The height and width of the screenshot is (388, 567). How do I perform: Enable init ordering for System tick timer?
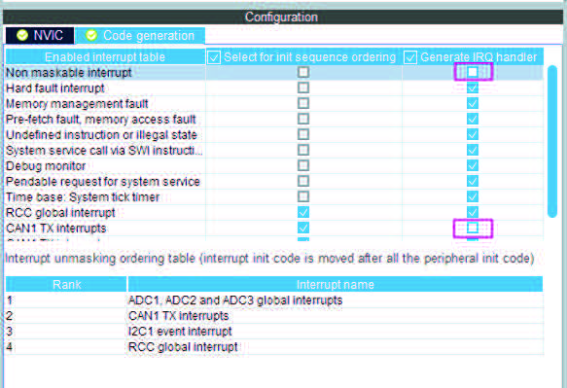[303, 196]
